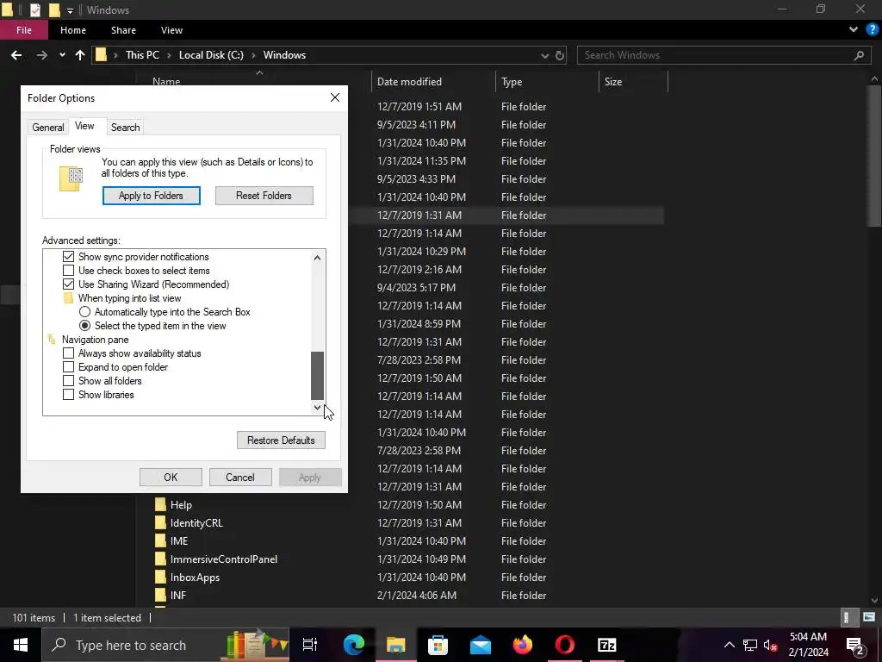Select the IME folder icon

[161, 540]
